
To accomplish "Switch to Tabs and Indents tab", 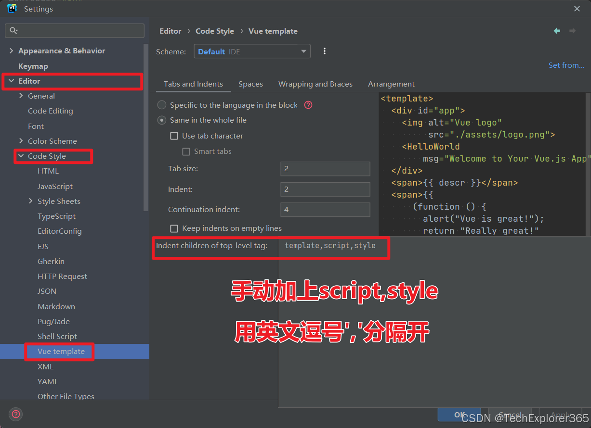I will (193, 84).
